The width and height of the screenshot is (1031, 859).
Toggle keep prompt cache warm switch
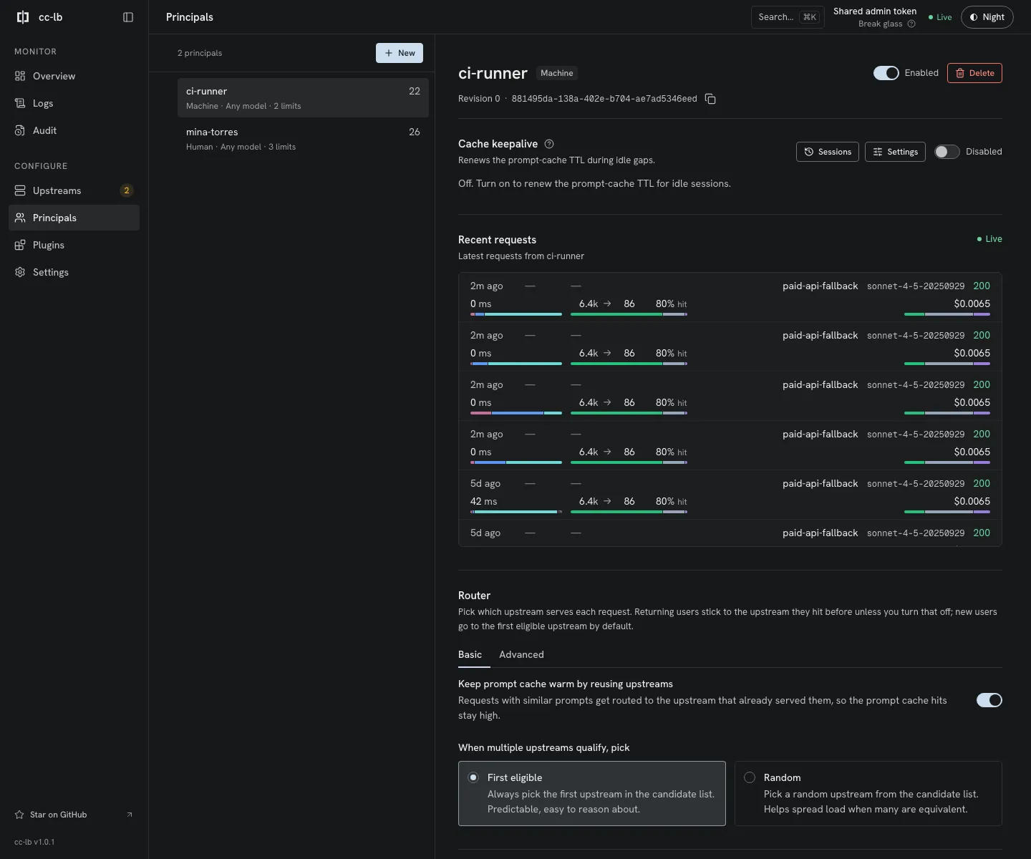989,700
